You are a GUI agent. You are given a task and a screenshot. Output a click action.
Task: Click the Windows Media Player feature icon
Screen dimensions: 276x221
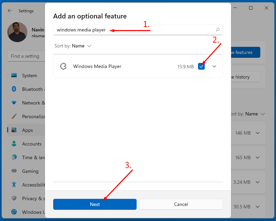[63, 66]
